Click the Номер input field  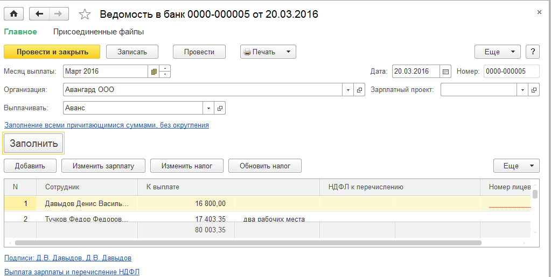click(x=511, y=71)
